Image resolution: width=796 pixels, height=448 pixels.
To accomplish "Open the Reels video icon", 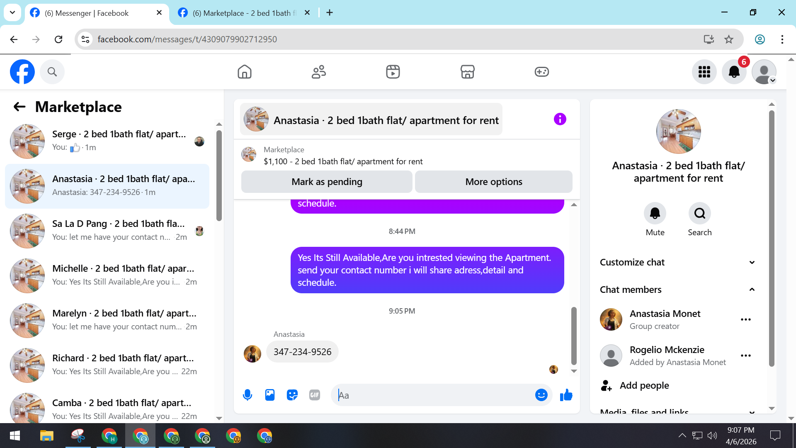I will coord(393,72).
